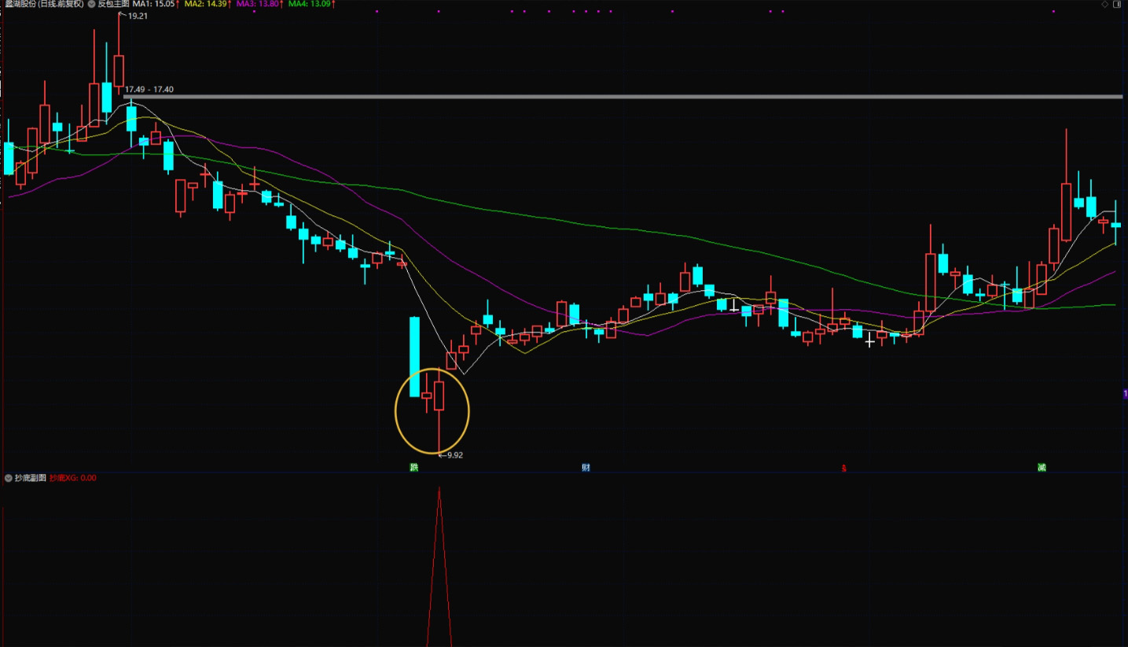Toggle the side panel icon at top right

1117,4
